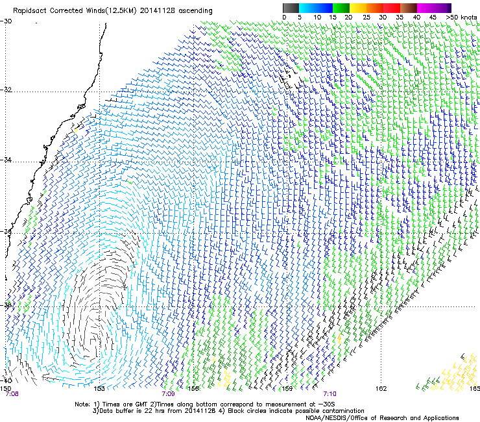
Task: Click the note 'Times are GMT'
Action: (124, 404)
